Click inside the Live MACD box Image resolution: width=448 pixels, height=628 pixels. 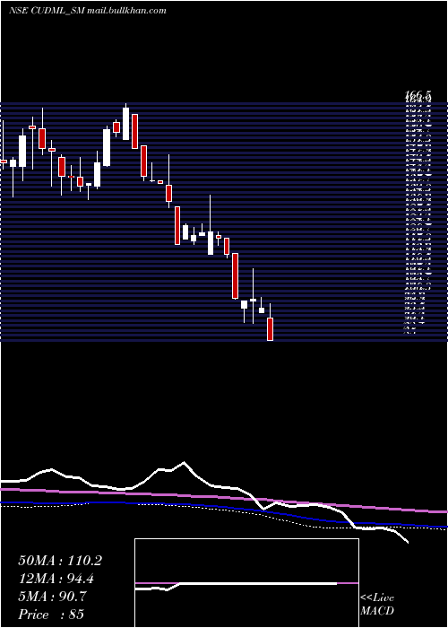246,583
